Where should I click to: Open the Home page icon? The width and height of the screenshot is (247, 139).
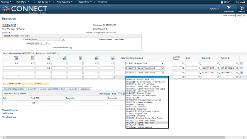(x=222, y=2)
